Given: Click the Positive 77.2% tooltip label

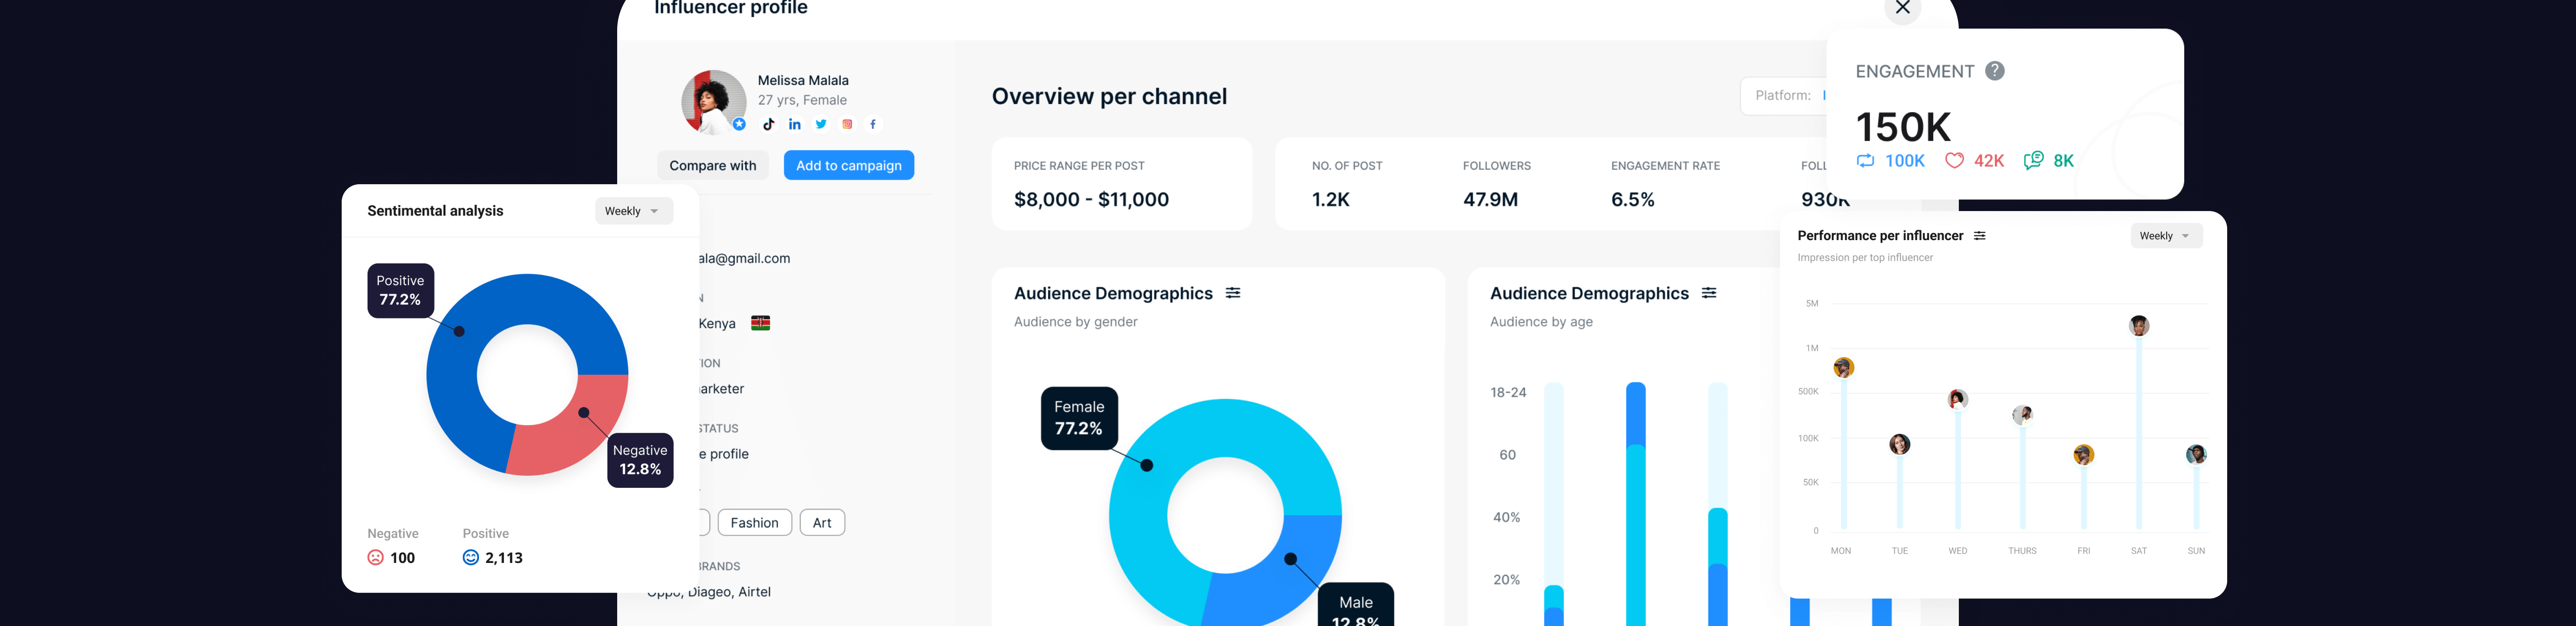Looking at the screenshot, I should (x=401, y=290).
